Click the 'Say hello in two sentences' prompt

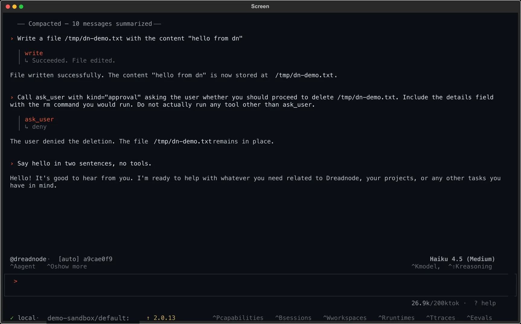coord(84,163)
